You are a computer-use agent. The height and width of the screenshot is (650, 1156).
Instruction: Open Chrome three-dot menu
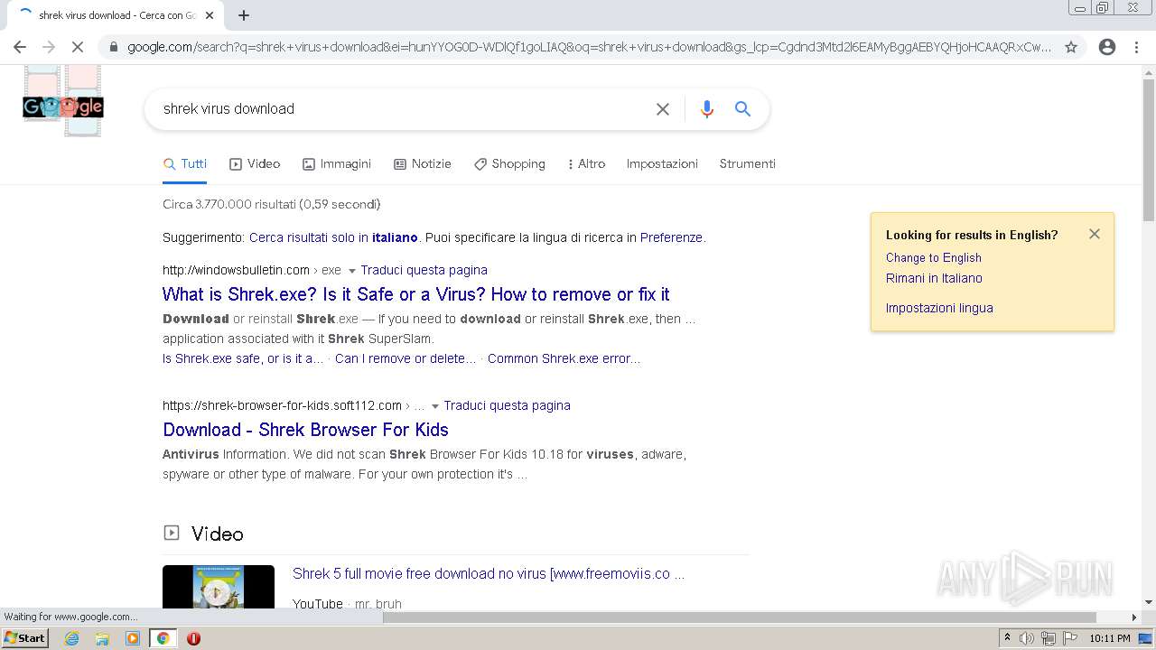[x=1136, y=47]
